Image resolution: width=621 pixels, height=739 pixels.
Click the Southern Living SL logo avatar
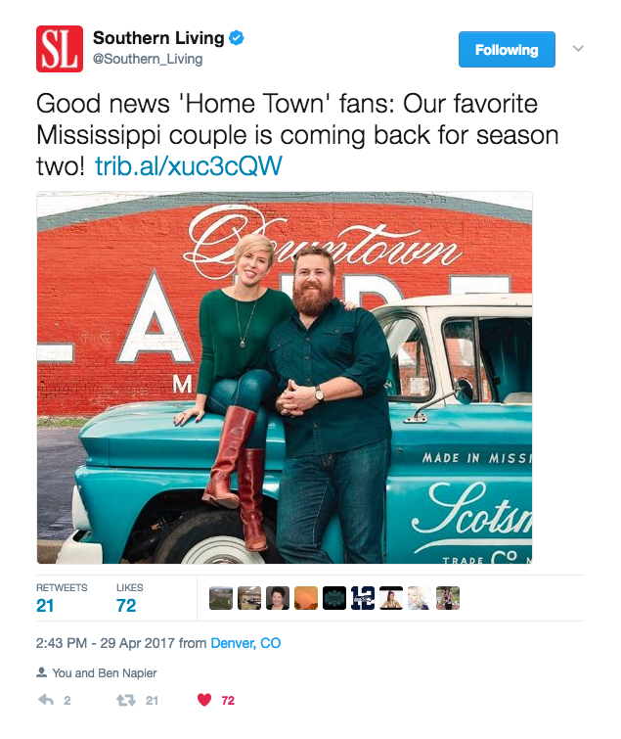click(60, 49)
